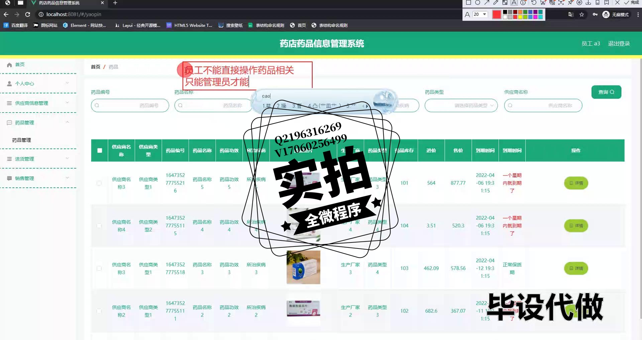
Task: Pick the yellow color swatch
Action: pos(520,17)
